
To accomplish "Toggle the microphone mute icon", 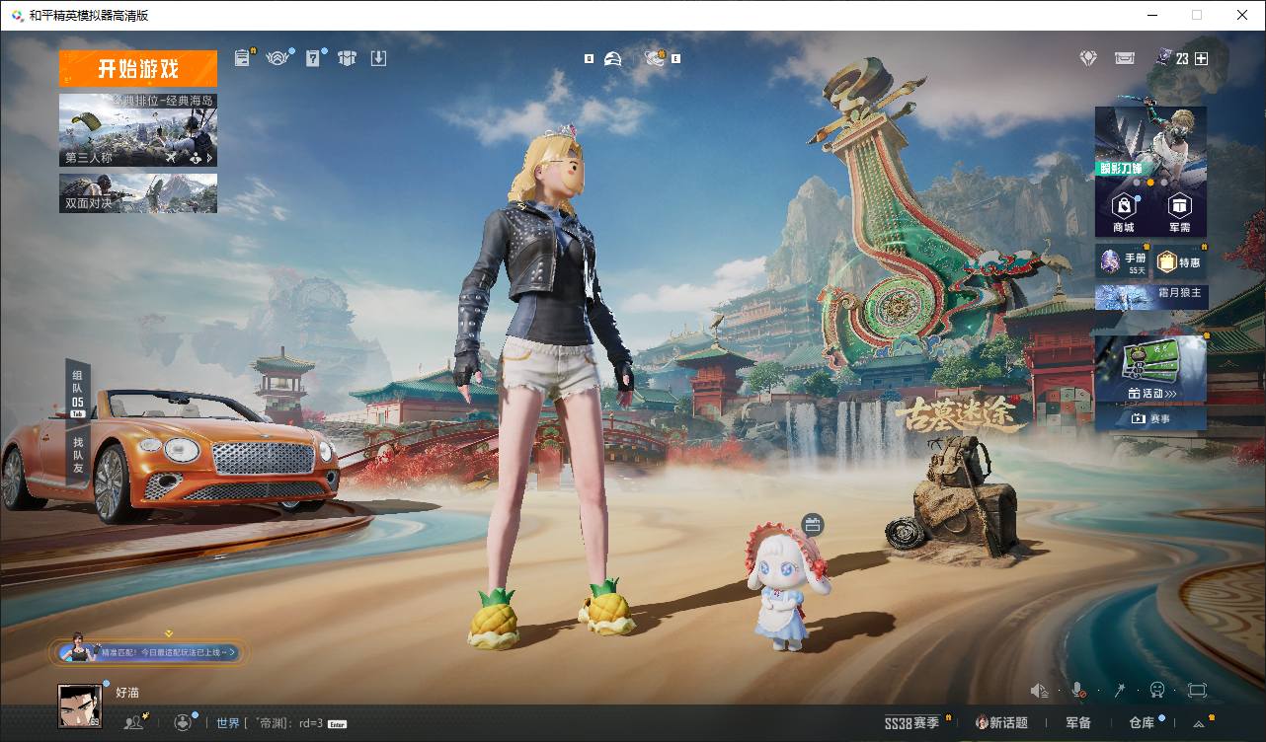I will (1079, 691).
